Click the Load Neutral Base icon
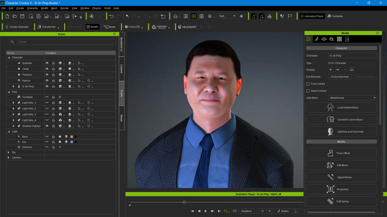 (330, 108)
